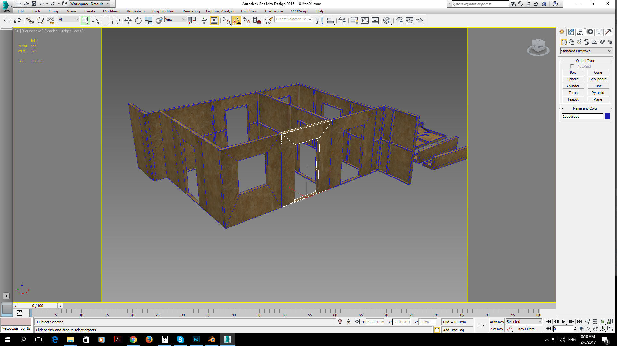Click the GeoSphere button

(x=598, y=79)
